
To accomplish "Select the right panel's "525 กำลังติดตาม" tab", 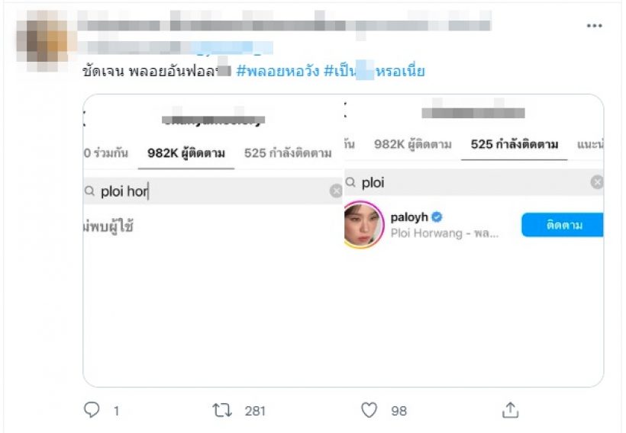I will pyautogui.click(x=515, y=144).
